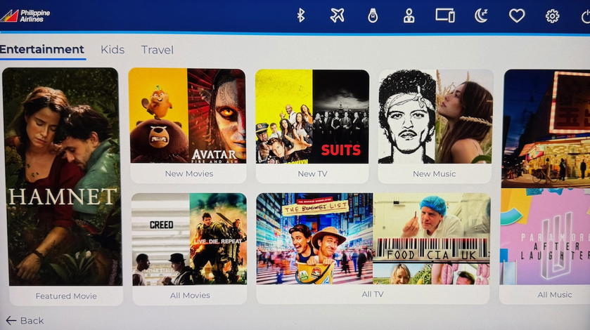The height and width of the screenshot is (330, 590).
Task: Open the device pairing screen icon
Action: click(x=445, y=15)
